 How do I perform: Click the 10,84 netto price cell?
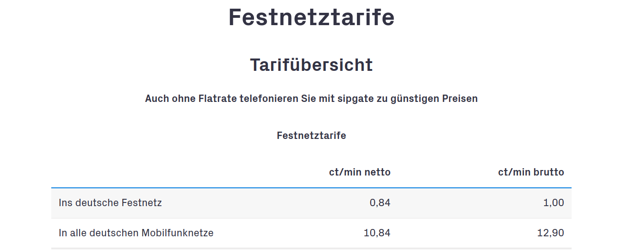tap(377, 233)
